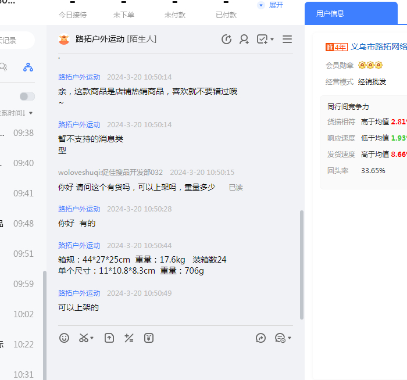407x380 pixels.
Task: Click the chat message scrollbar
Action: pos(301,264)
